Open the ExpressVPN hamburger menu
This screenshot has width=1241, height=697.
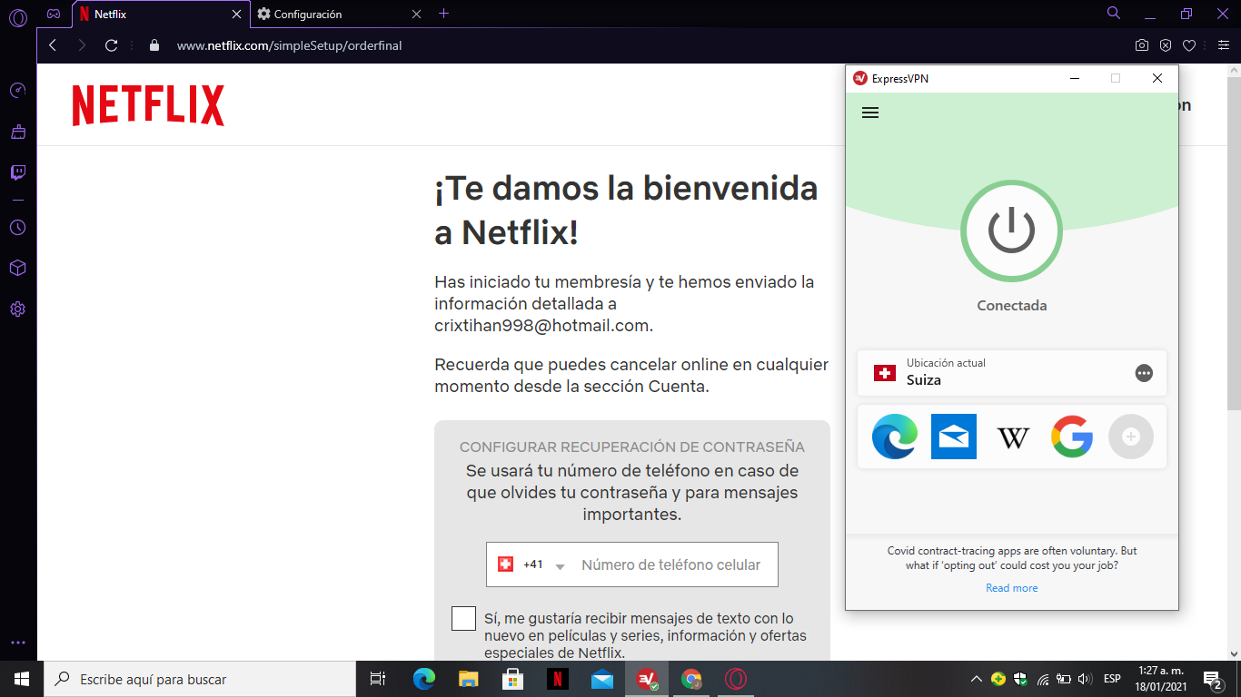coord(870,113)
